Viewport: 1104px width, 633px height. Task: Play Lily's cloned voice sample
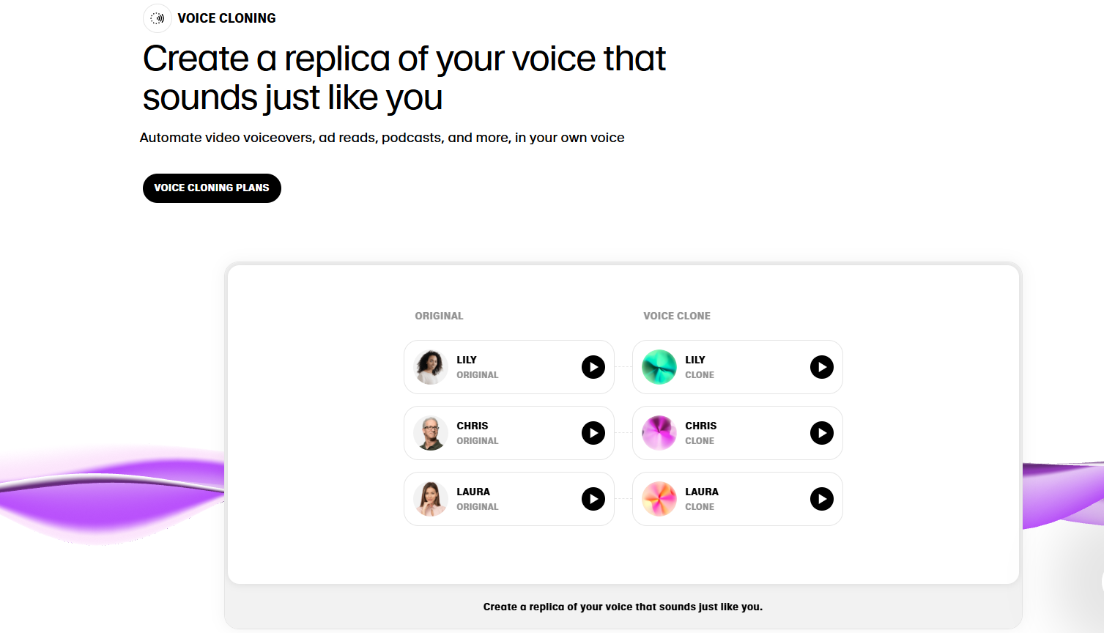(x=821, y=367)
